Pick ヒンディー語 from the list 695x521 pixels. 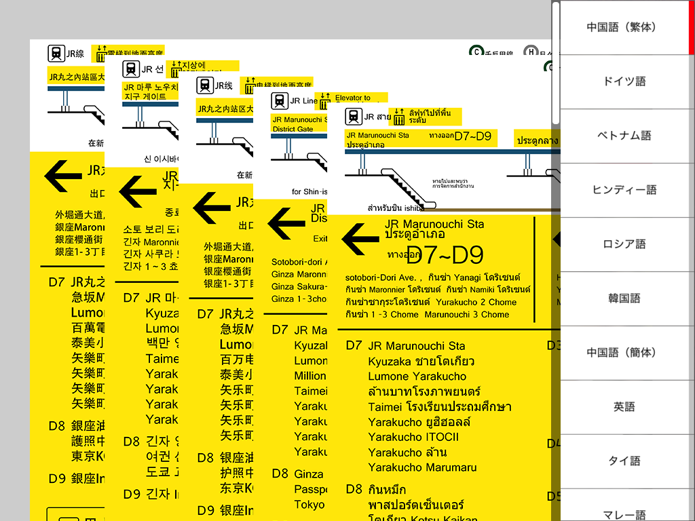[624, 190]
